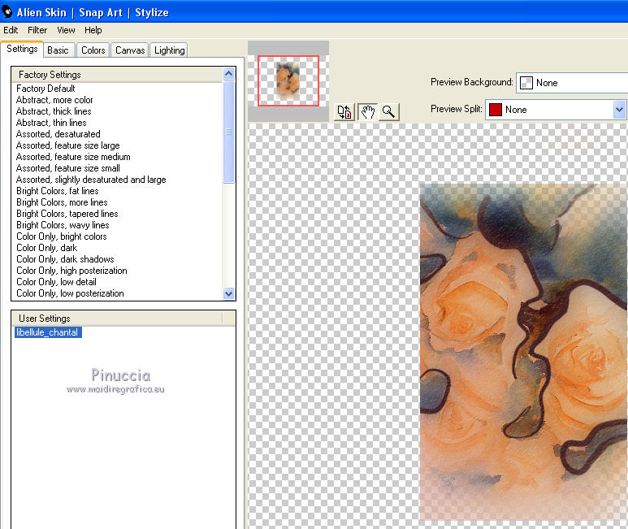Select 'Color Only, low detail' preset

click(56, 282)
